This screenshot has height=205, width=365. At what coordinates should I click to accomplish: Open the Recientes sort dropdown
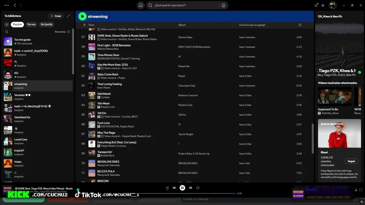click(62, 32)
